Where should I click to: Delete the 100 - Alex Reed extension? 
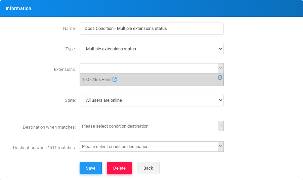[x=220, y=77]
